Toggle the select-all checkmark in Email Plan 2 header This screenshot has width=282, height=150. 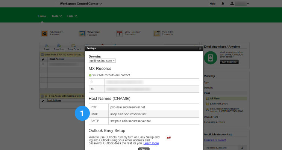coord(43,59)
